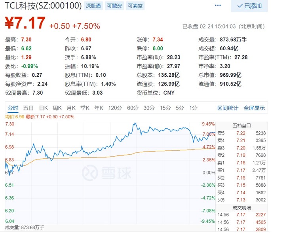Click the 流通值 value 910.52亿
The image size is (285, 233).
coord(230,84)
